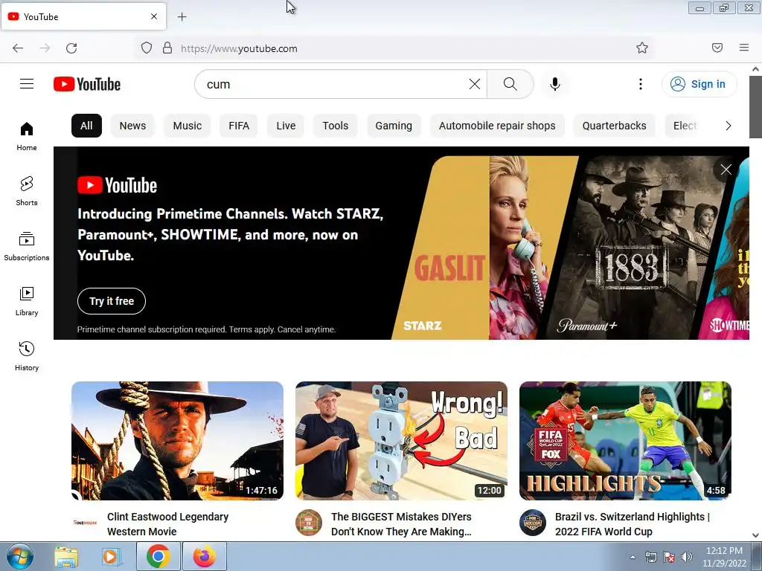
Task: Select Automobile repair shops chip
Action: [497, 126]
